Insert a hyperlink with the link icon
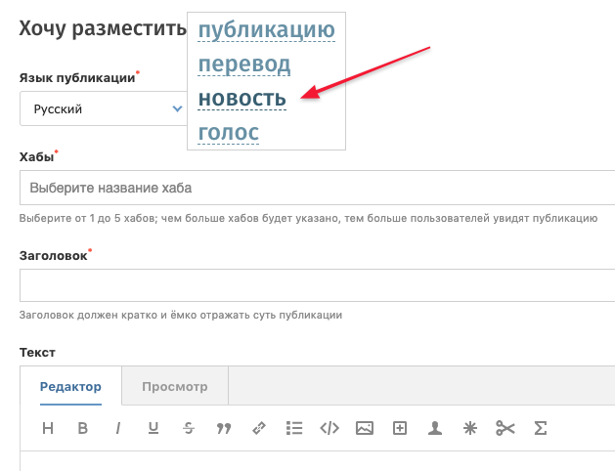 (x=259, y=428)
